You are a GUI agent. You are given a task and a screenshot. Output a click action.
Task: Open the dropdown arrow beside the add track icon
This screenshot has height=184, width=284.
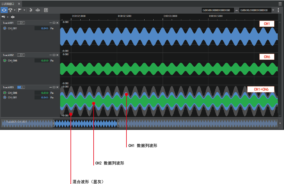8,17
